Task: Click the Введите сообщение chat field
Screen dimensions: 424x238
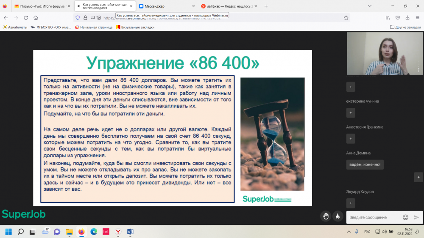Action: 373,217
